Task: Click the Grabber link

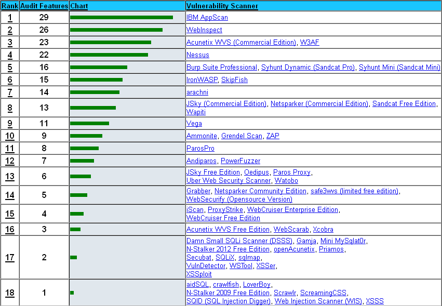Action: tap(198, 191)
